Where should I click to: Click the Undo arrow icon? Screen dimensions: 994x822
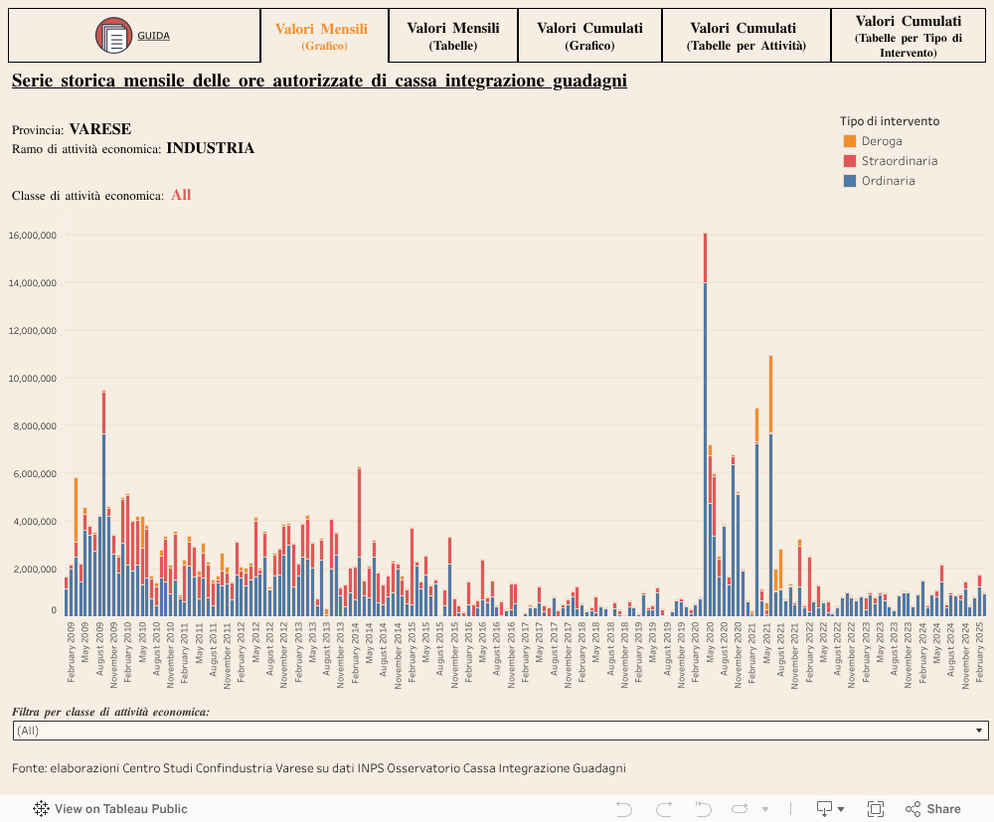pyautogui.click(x=624, y=809)
